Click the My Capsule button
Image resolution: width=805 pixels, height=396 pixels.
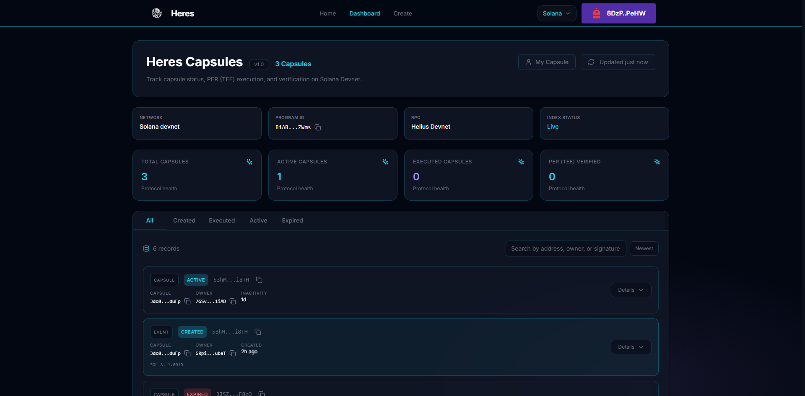click(x=547, y=62)
